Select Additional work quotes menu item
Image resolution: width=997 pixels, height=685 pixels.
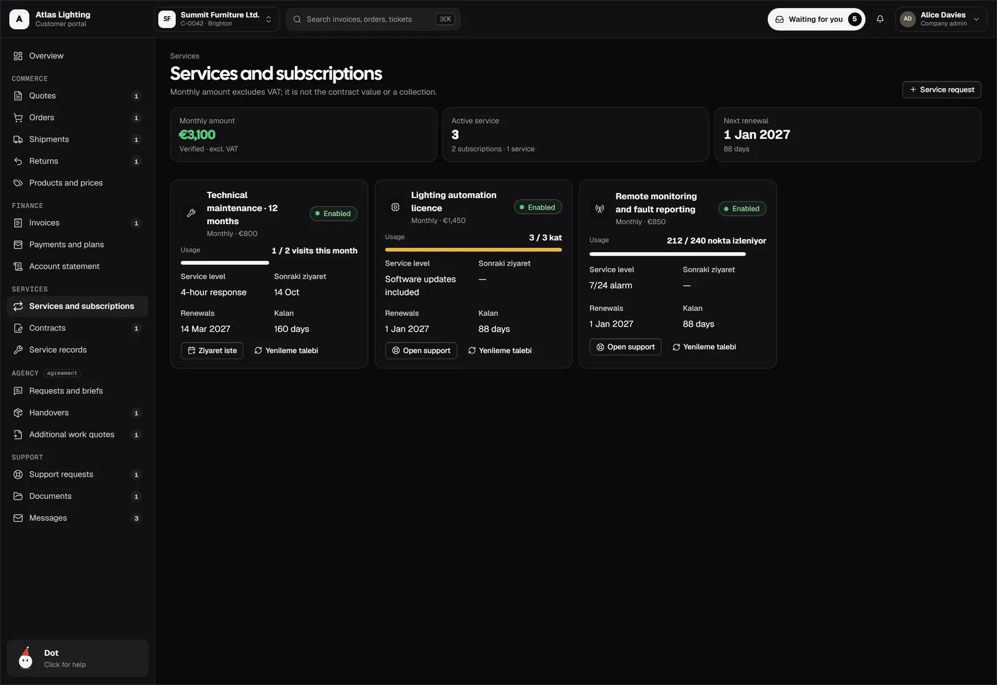(77, 435)
